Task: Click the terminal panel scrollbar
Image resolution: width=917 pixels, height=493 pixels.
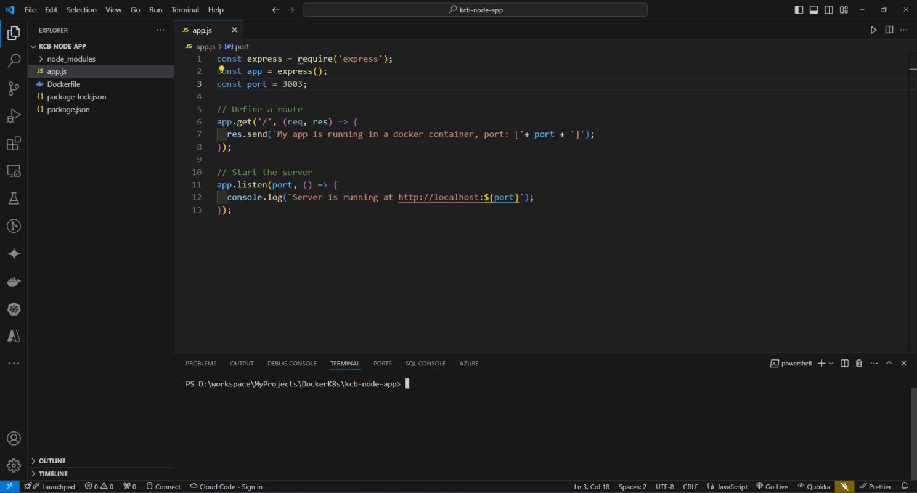Action: (914, 433)
